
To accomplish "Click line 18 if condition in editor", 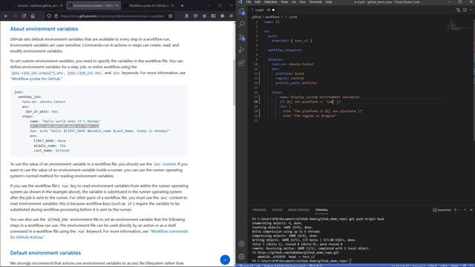I will (x=310, y=102).
